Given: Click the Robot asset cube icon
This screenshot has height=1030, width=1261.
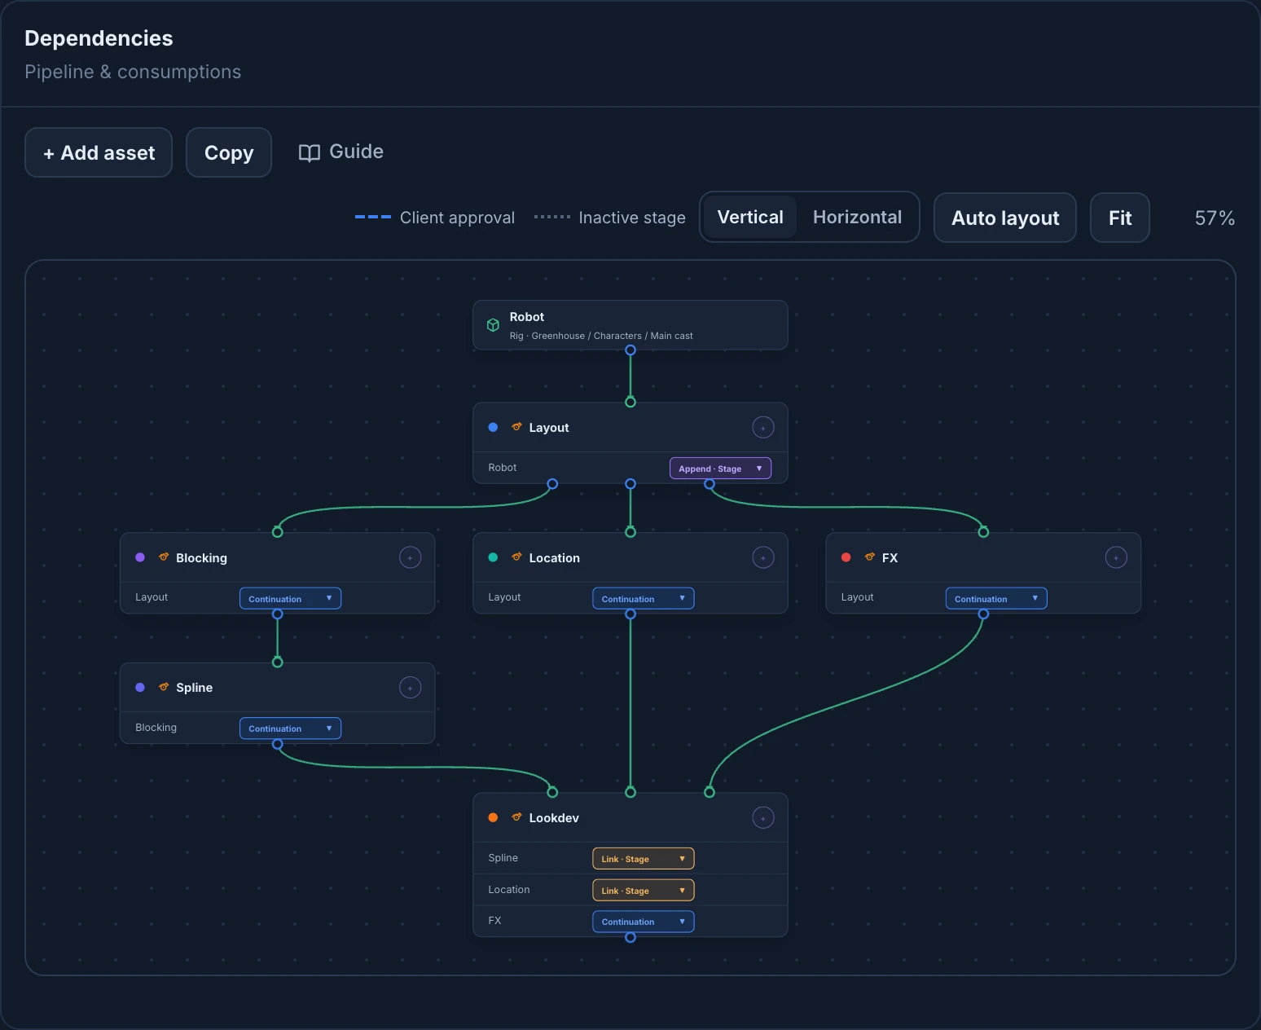Looking at the screenshot, I should [x=493, y=325].
